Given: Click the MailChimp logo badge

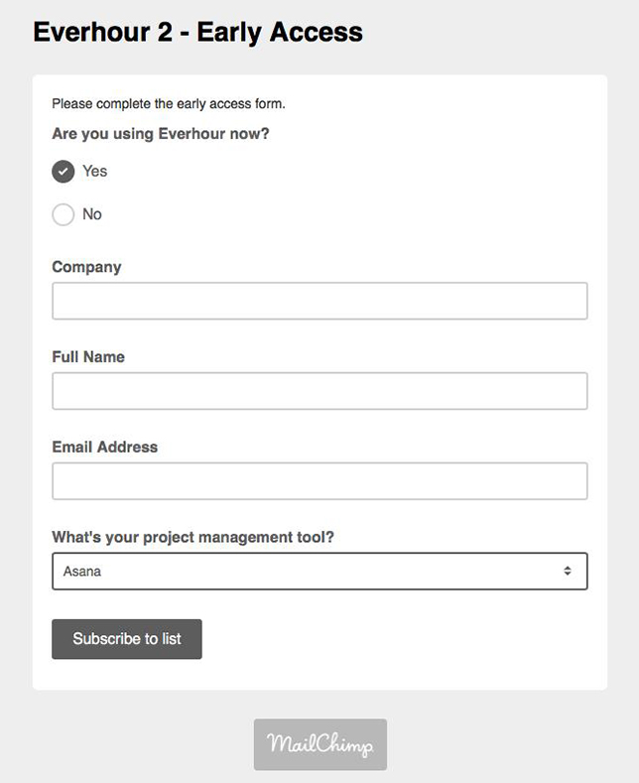Looking at the screenshot, I should coord(320,744).
